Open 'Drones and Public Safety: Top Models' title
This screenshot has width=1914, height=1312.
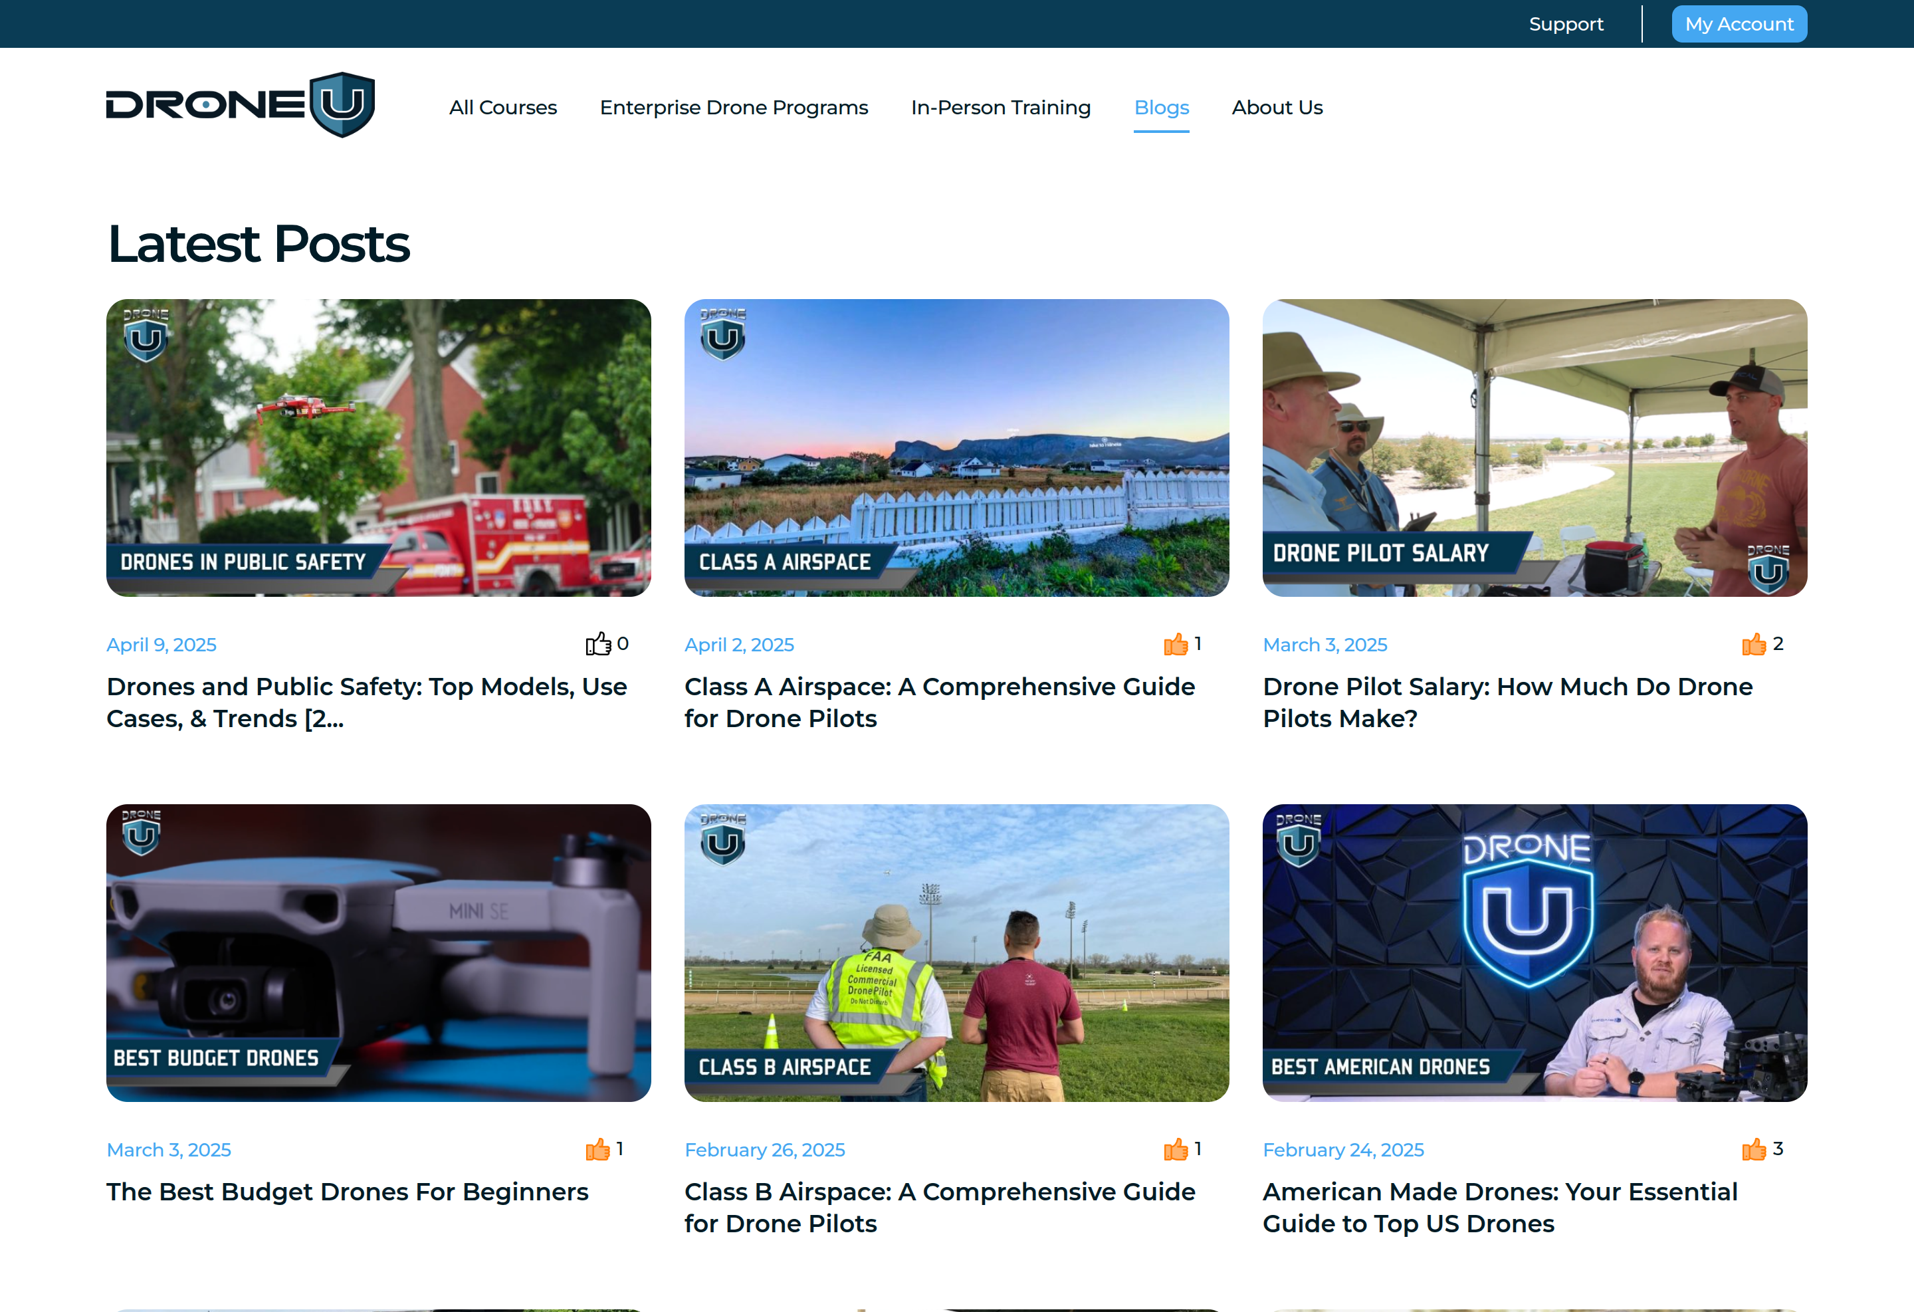tap(368, 703)
